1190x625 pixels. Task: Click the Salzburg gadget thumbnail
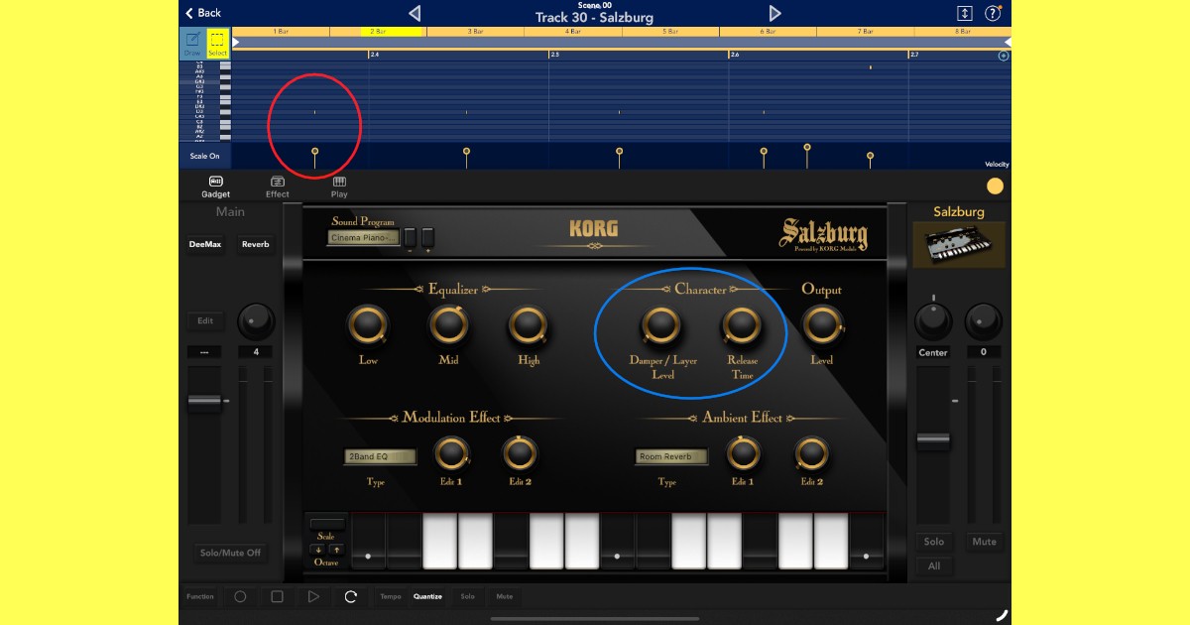click(959, 244)
